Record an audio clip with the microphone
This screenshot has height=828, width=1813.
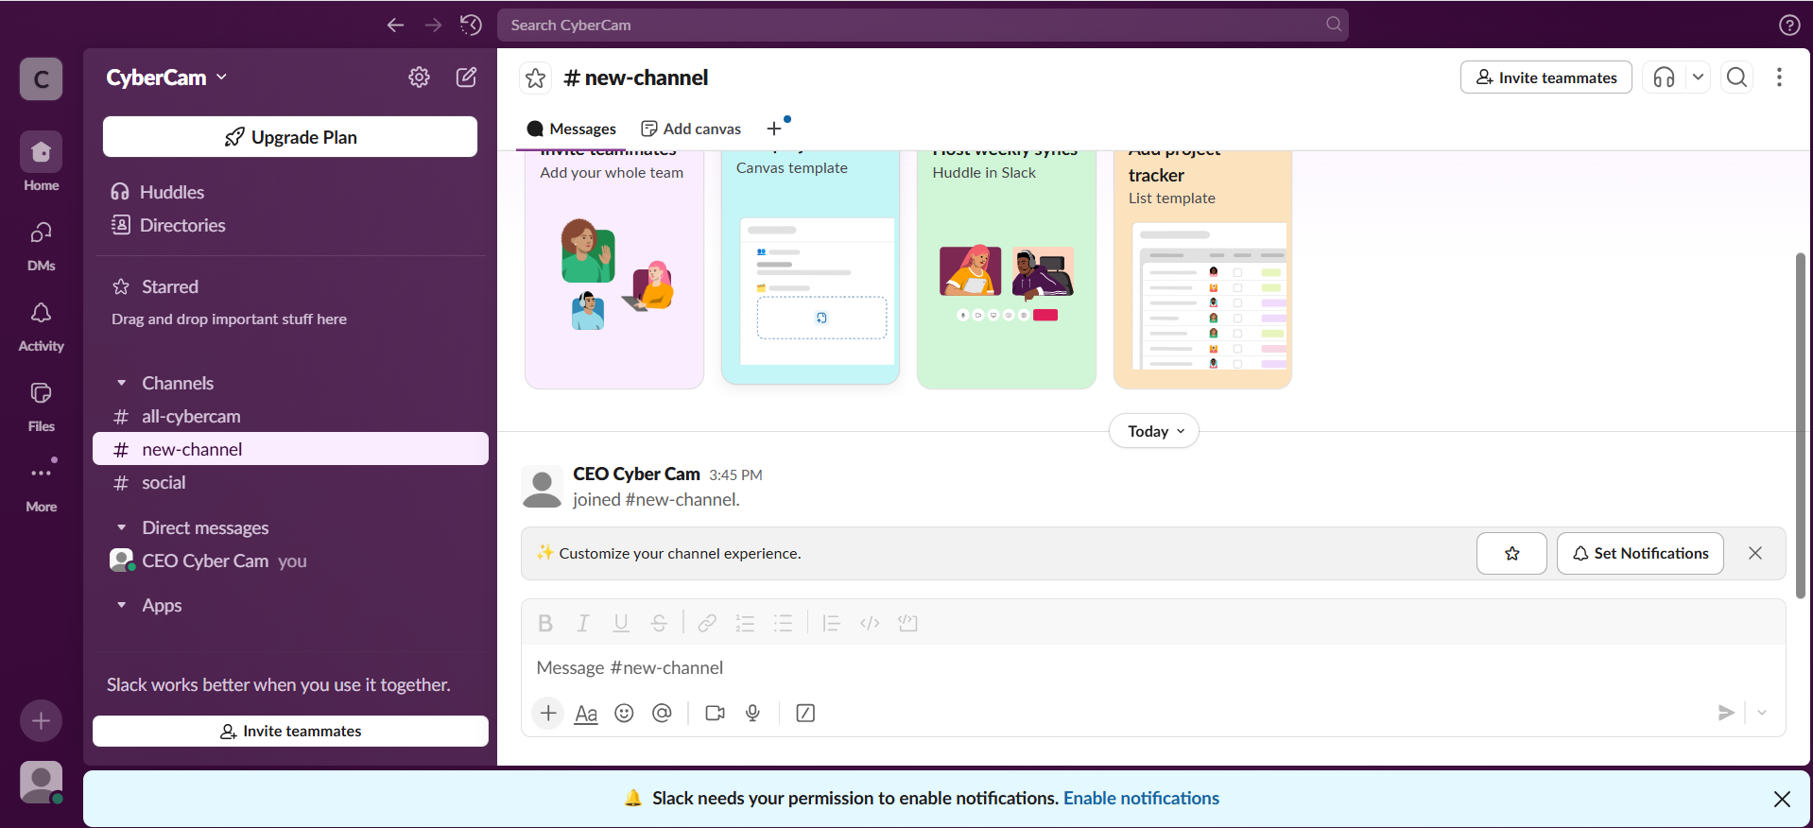pos(752,713)
